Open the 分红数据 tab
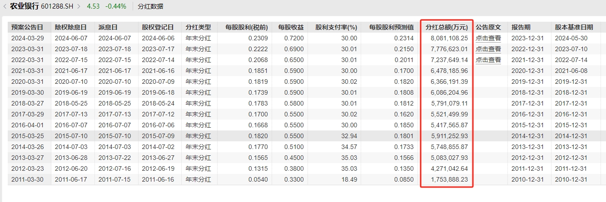Image resolution: width=606 pixels, height=202 pixels. [x=151, y=7]
